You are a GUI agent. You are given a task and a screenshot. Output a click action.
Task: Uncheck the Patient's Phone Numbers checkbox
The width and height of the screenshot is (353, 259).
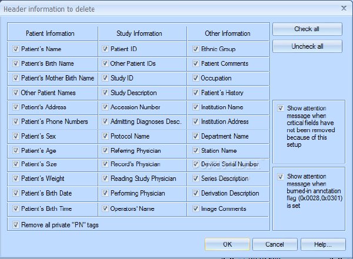coord(15,122)
